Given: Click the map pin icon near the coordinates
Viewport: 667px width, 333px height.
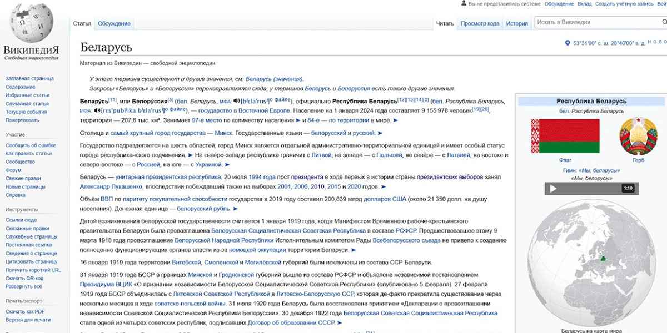Looking at the screenshot, I should click(568, 42).
